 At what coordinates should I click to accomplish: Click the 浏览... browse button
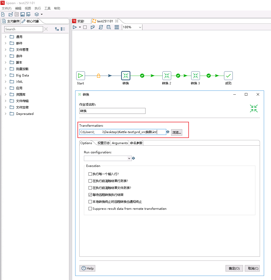pyautogui.click(x=177, y=132)
